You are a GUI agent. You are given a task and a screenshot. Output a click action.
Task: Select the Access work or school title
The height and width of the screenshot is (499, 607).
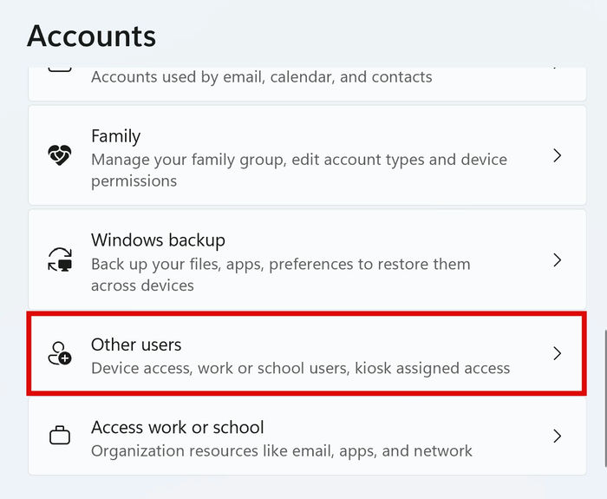pyautogui.click(x=177, y=427)
